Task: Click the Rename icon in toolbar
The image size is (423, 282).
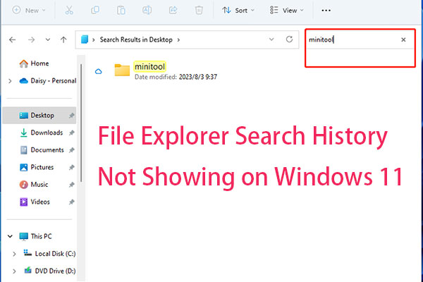Action: tap(149, 11)
